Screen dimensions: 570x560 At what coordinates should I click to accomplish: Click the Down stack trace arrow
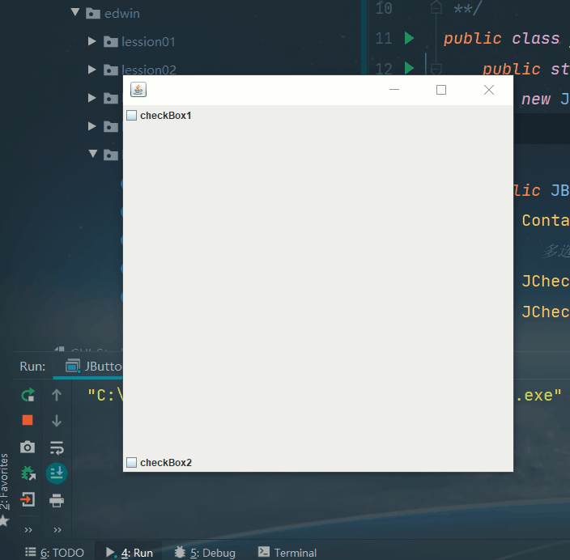[57, 421]
